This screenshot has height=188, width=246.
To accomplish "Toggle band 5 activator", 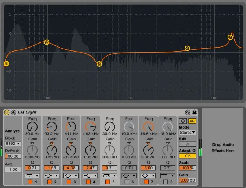I will (107, 182).
